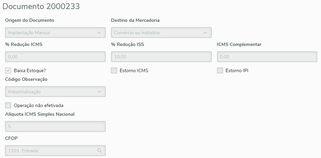Enable the Estorno ICMS checkbox
This screenshot has height=158, width=321.
click(114, 70)
